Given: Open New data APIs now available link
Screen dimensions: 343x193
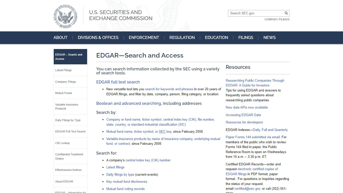Looking at the screenshot, I should click(247, 107).
